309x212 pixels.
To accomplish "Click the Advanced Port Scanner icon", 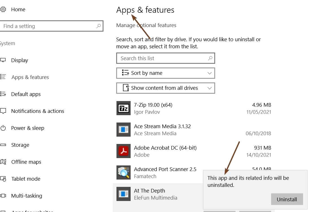I will (124, 172).
